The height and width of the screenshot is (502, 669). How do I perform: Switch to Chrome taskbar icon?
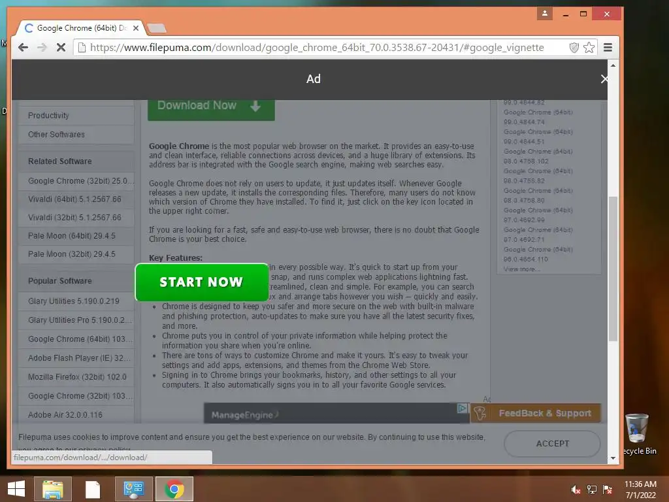[x=174, y=489]
